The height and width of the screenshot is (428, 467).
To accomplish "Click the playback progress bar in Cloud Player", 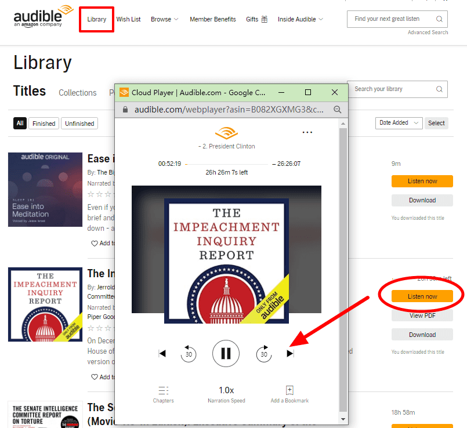I will click(x=226, y=164).
